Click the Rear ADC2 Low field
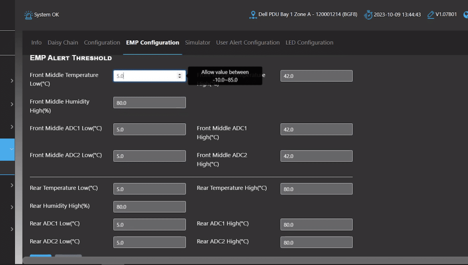This screenshot has height=265, width=468. click(x=150, y=242)
